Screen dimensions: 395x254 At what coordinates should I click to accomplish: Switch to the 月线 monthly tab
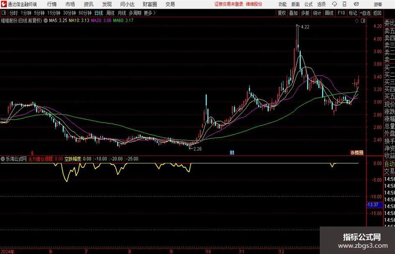pyautogui.click(x=122, y=13)
